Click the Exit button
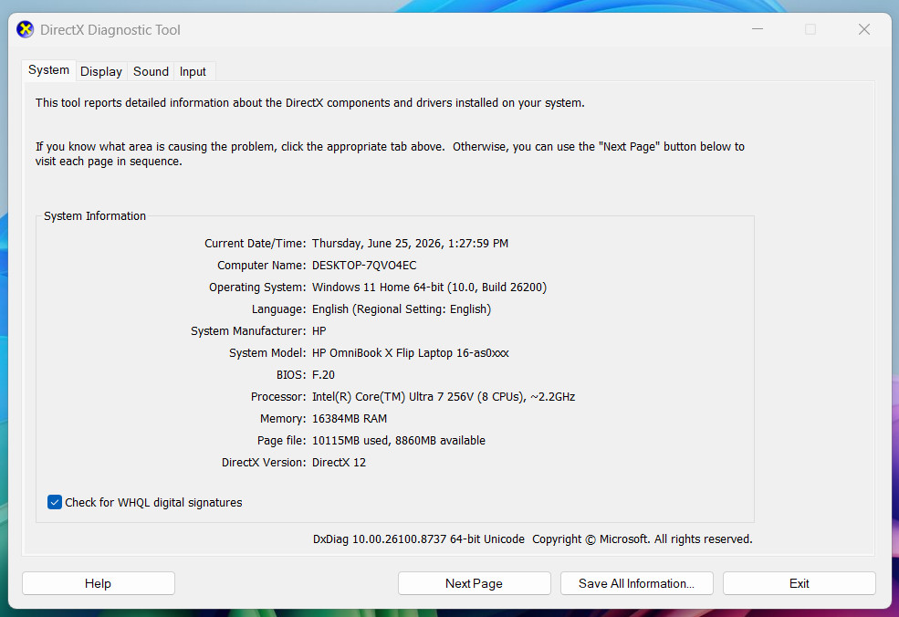The width and height of the screenshot is (899, 617). tap(800, 583)
